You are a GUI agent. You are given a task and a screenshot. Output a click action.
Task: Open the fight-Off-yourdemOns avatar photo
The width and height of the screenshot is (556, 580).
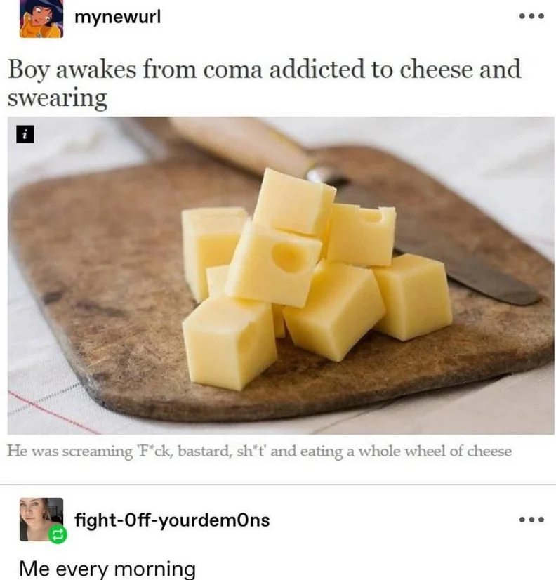point(41,520)
